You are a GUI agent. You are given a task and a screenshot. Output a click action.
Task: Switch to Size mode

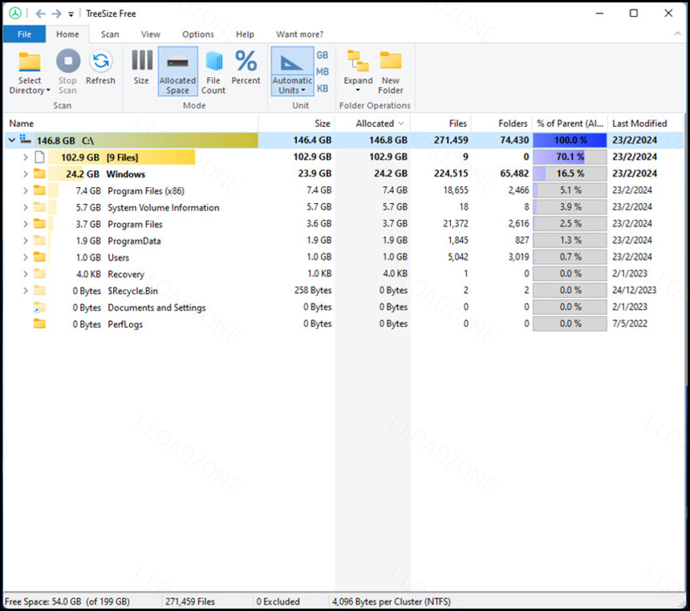point(141,67)
